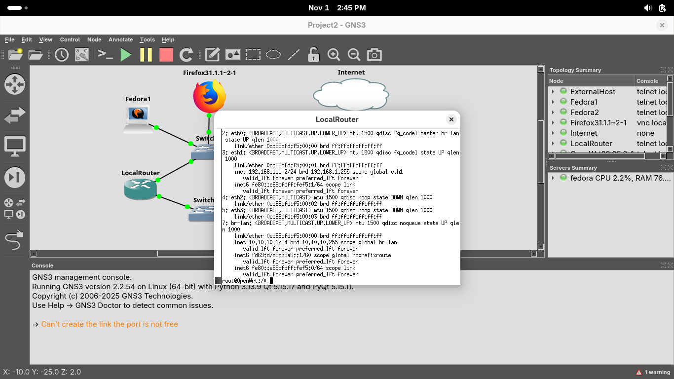Reload all nodes using the circular arrow icon
This screenshot has width=674, height=379.
click(186, 55)
